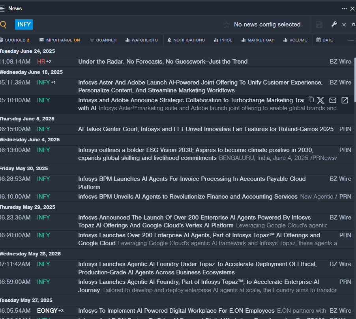Close the News panel
Viewport: 356px width, 319px height.
(352, 9)
